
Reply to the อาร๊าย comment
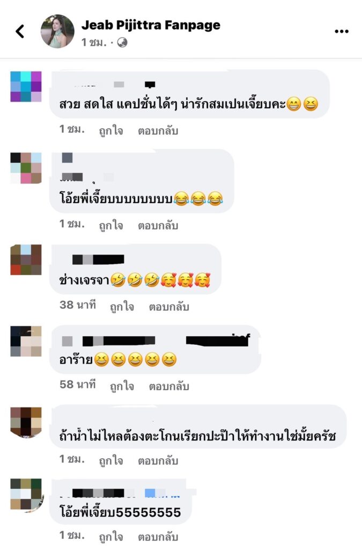(x=169, y=386)
